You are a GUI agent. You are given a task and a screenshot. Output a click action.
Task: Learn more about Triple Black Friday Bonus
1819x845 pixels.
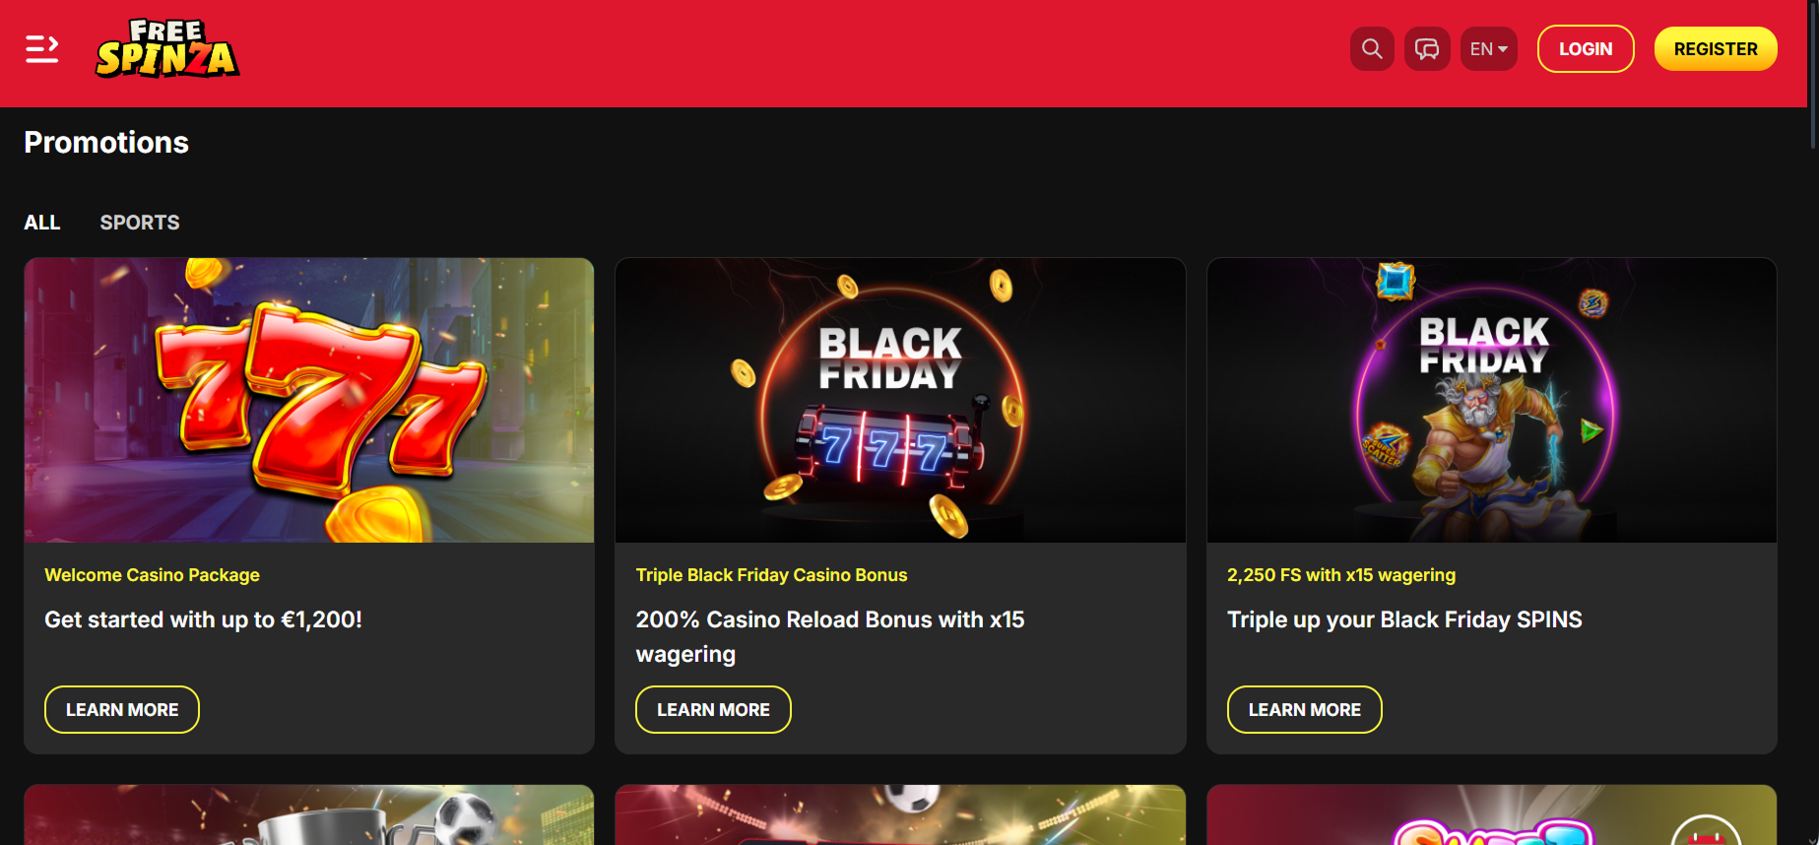click(x=713, y=709)
